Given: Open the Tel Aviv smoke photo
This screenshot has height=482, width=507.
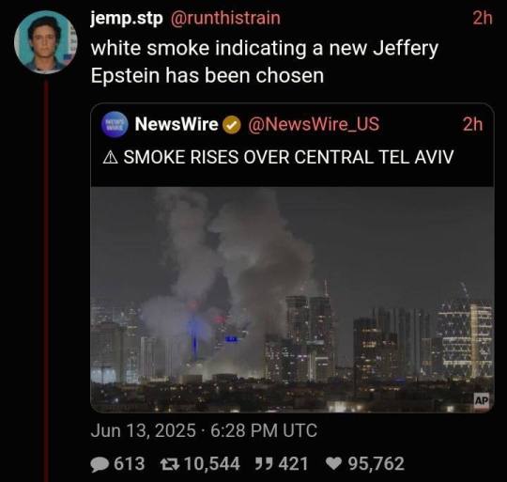Looking at the screenshot, I should [x=292, y=300].
